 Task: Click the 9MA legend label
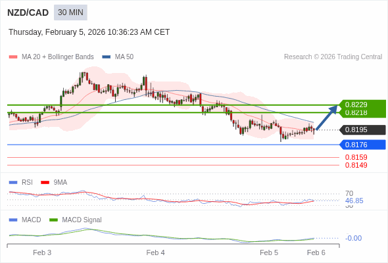tap(61, 183)
